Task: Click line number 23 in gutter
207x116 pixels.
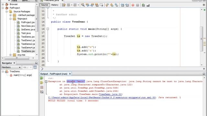Action: (x=43, y=54)
